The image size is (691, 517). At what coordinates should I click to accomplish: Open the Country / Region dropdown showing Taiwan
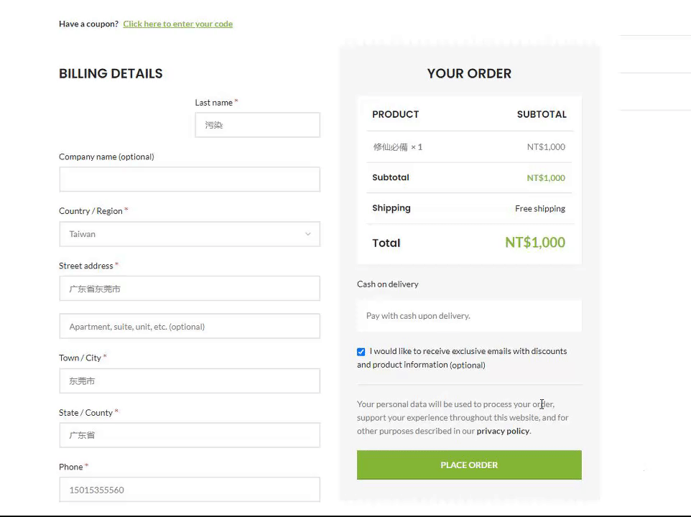point(180,234)
